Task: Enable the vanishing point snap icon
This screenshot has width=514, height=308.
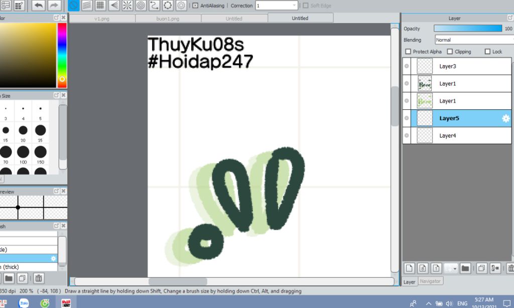Action: point(114,5)
